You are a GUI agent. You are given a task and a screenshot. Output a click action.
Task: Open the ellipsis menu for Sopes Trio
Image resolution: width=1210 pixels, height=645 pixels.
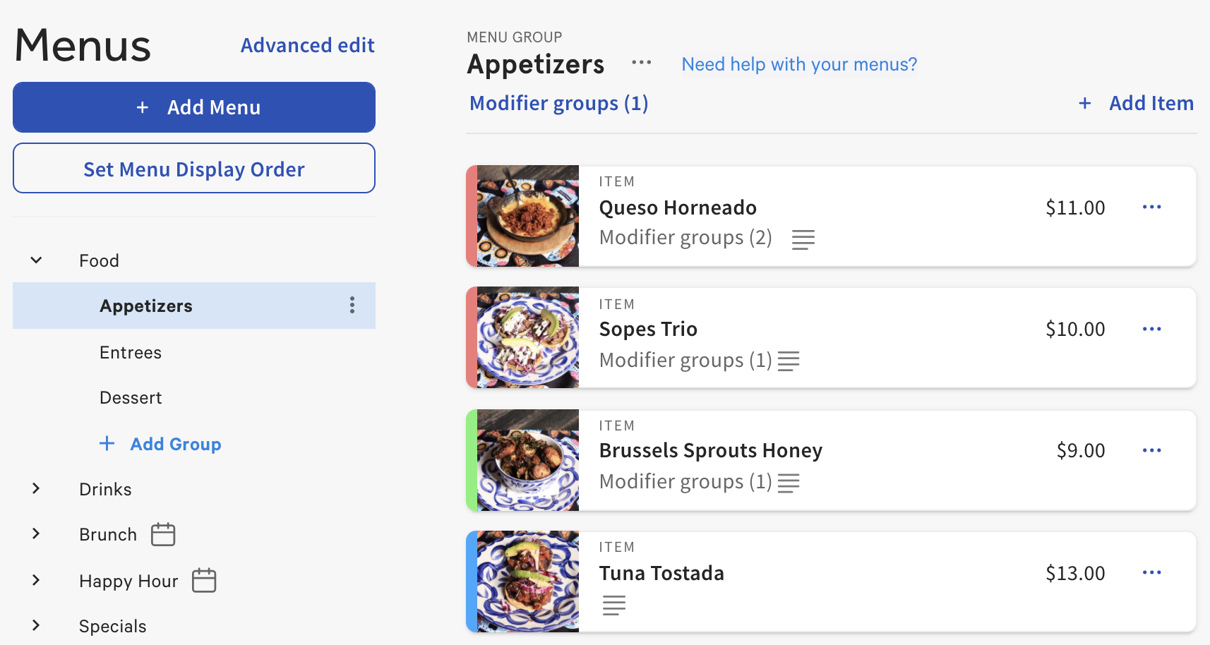click(1151, 328)
